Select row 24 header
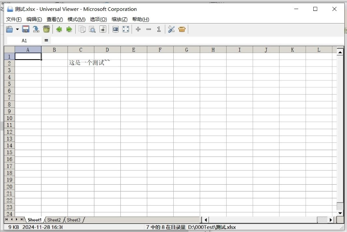Viewport: 347px width, 232px height. [9, 214]
